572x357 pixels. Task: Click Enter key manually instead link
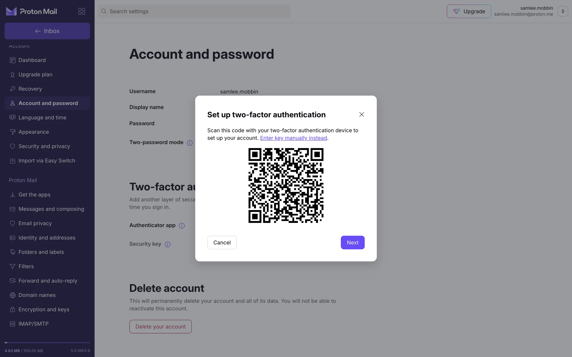[293, 138]
